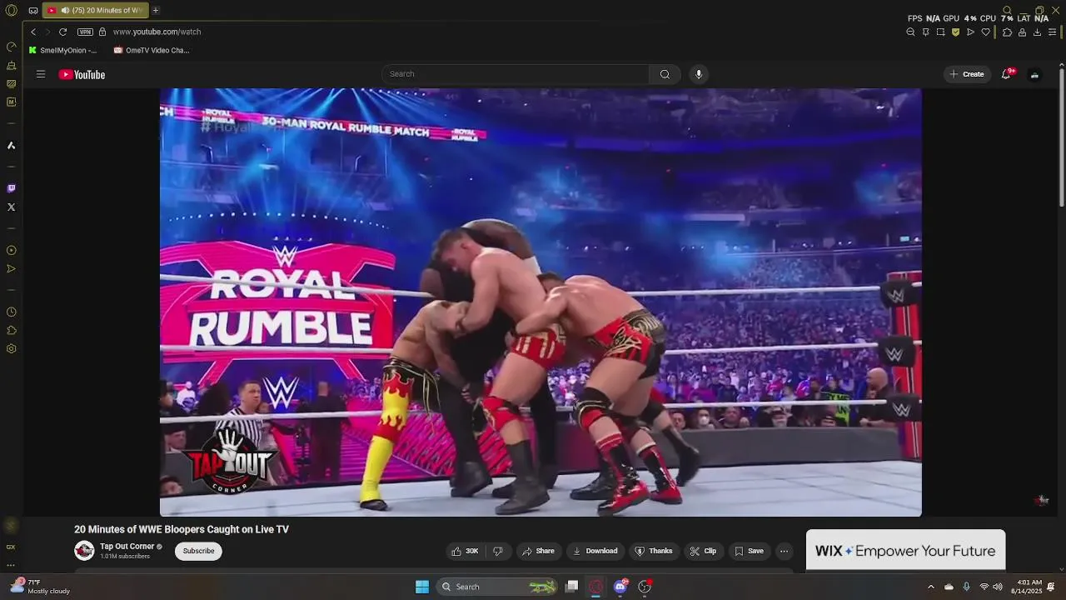The width and height of the screenshot is (1066, 600).
Task: Download the video
Action: (595, 551)
